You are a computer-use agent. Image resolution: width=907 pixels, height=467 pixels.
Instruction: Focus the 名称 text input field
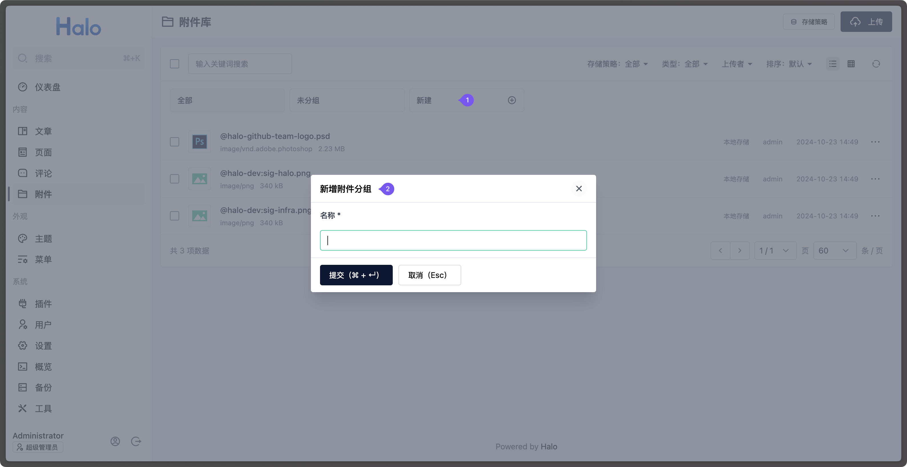[x=453, y=240]
